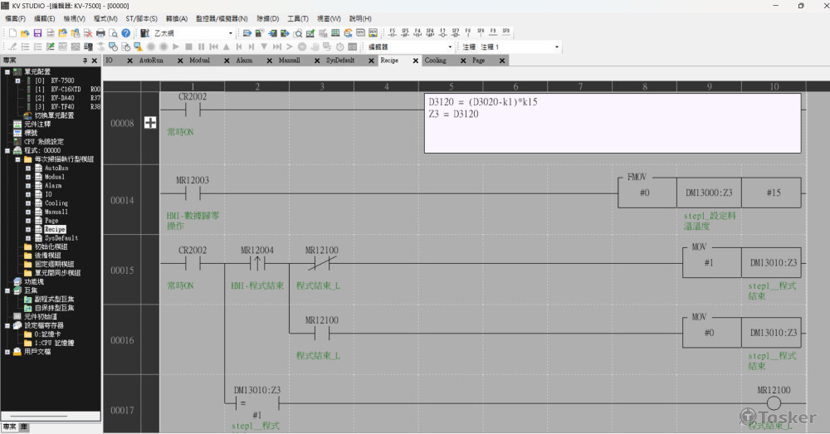The width and height of the screenshot is (830, 434).
Task: Click the stop square icon in debug toolbar
Action: (188, 46)
